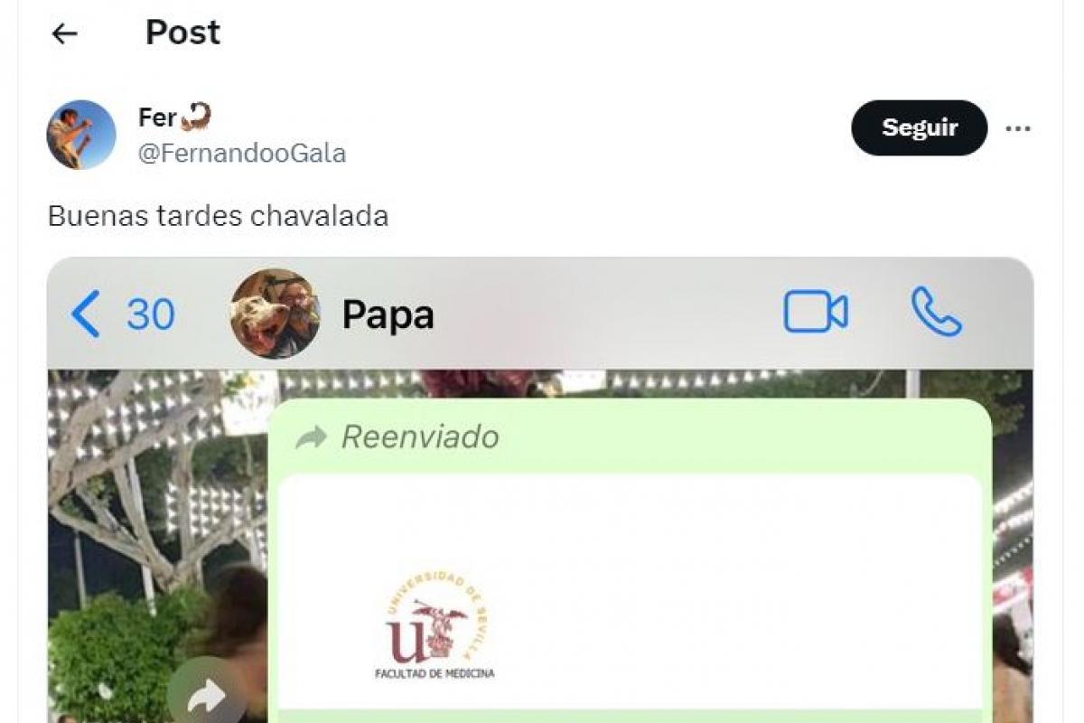Select the Papa contact name
Image resolution: width=1084 pixels, height=723 pixels.
[388, 315]
